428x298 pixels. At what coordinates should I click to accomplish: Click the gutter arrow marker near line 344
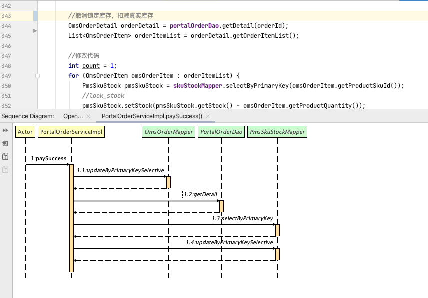pos(35,31)
